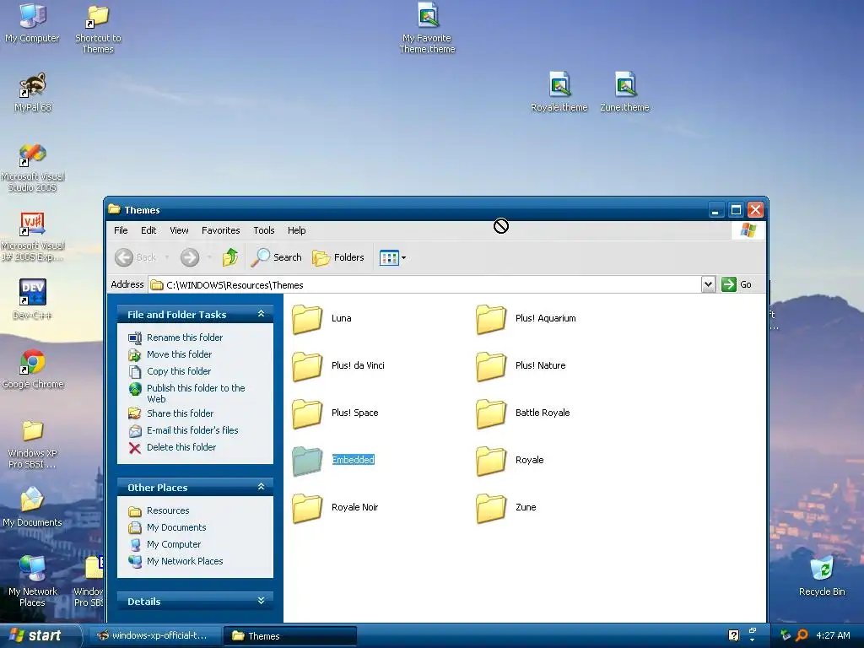This screenshot has width=864, height=648.
Task: Click Publish this folder to the Web
Action: point(196,393)
